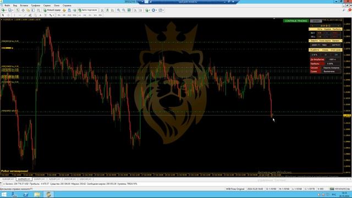Switch chart to bar chart
Viewport: 352px width, 198px height.
[x=102, y=10]
